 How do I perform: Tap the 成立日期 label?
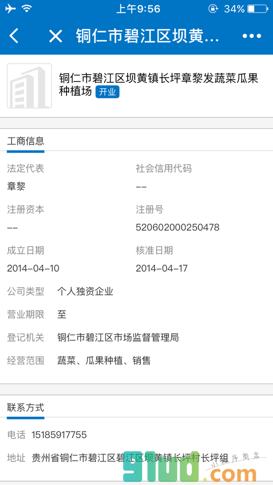pos(26,250)
